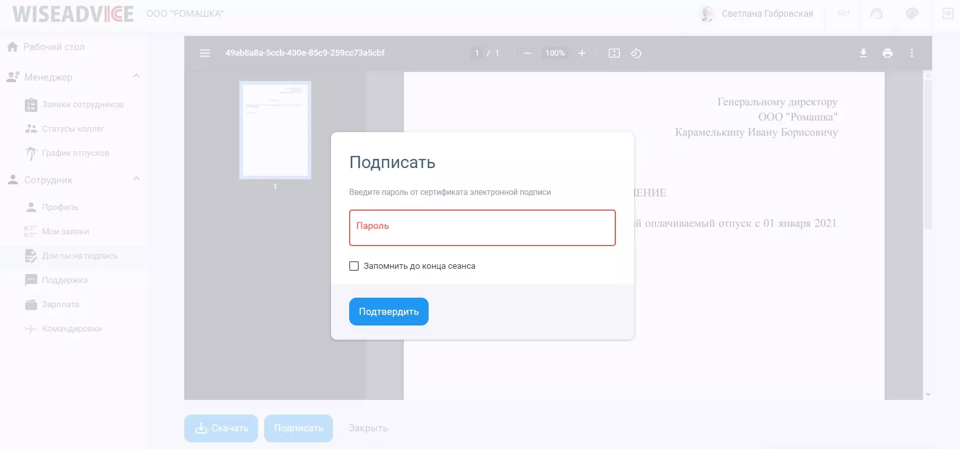
Task: Open the theme palette icon
Action: 912,14
